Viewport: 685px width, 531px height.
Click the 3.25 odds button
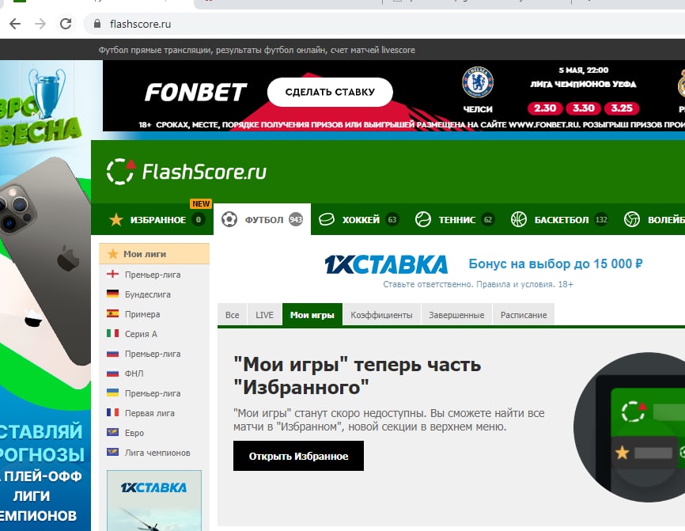click(622, 108)
